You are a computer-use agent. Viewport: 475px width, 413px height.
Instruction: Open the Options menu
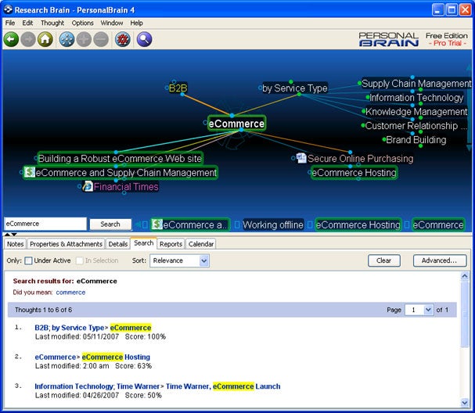(x=82, y=23)
